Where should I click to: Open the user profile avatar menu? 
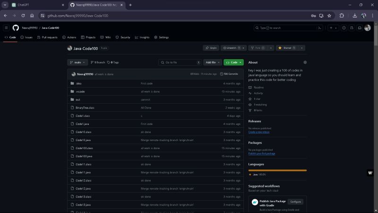[x=368, y=28]
